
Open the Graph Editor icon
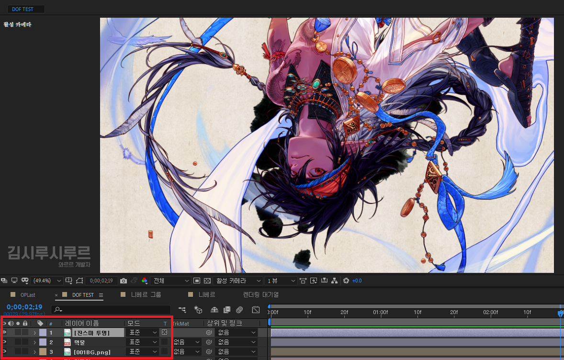(256, 309)
